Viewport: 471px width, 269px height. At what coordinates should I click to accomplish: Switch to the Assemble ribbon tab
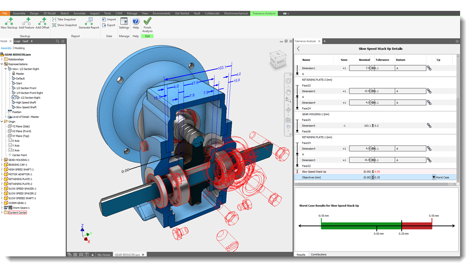19,13
